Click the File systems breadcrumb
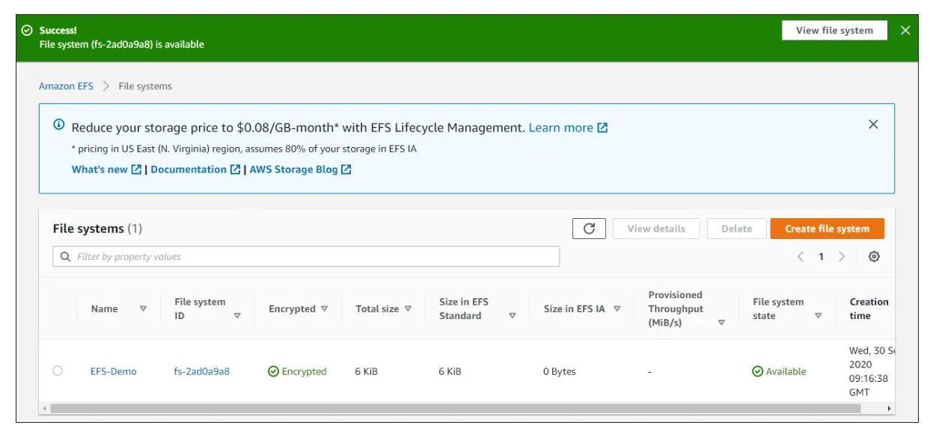Viewport: 930px width, 443px height. tap(145, 86)
